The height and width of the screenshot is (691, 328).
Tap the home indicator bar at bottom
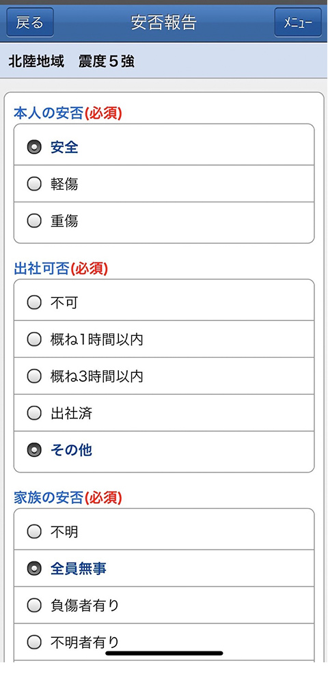point(164,653)
